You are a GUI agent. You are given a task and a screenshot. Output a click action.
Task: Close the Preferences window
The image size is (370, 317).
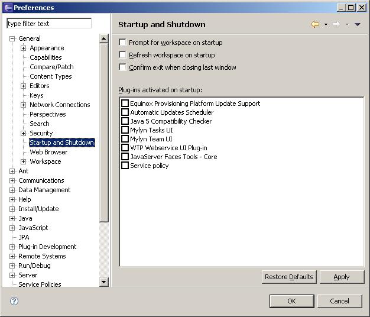pyautogui.click(x=362, y=8)
